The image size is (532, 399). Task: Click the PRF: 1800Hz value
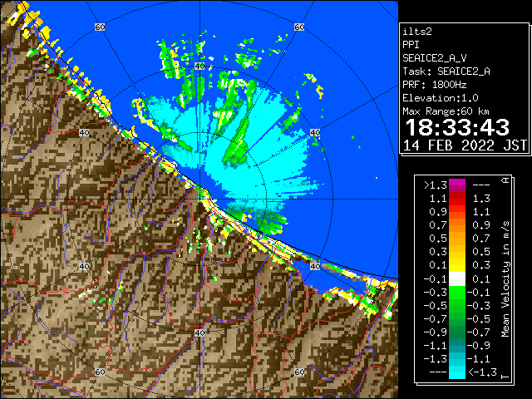coord(435,85)
